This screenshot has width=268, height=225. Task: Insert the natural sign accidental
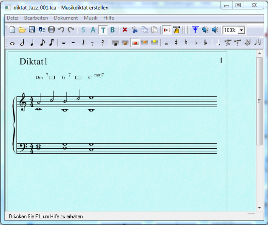186,43
